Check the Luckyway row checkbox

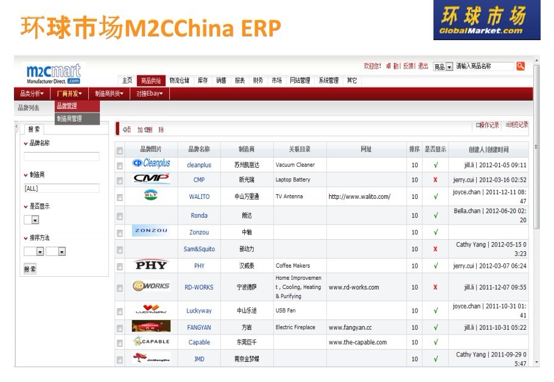coord(120,311)
